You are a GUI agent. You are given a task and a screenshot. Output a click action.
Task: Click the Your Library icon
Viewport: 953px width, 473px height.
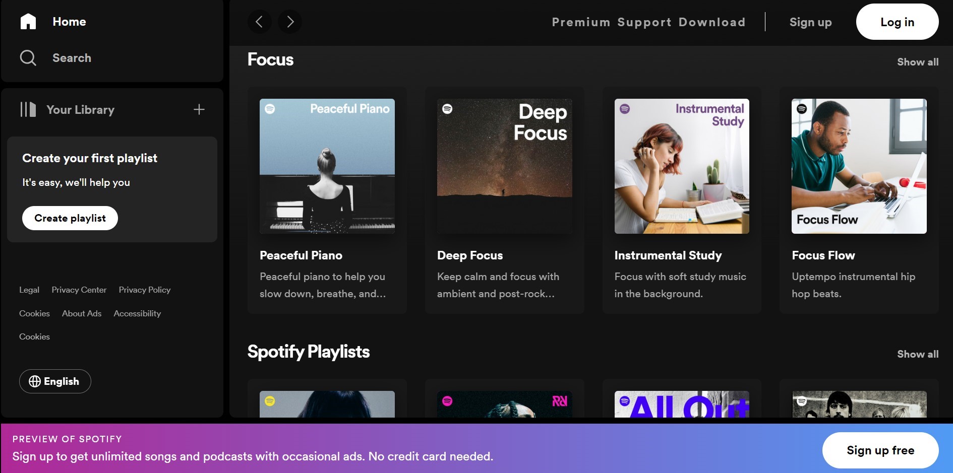pyautogui.click(x=28, y=110)
